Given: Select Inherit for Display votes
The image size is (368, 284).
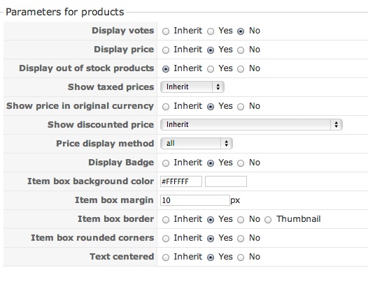Looking at the screenshot, I should click(166, 31).
